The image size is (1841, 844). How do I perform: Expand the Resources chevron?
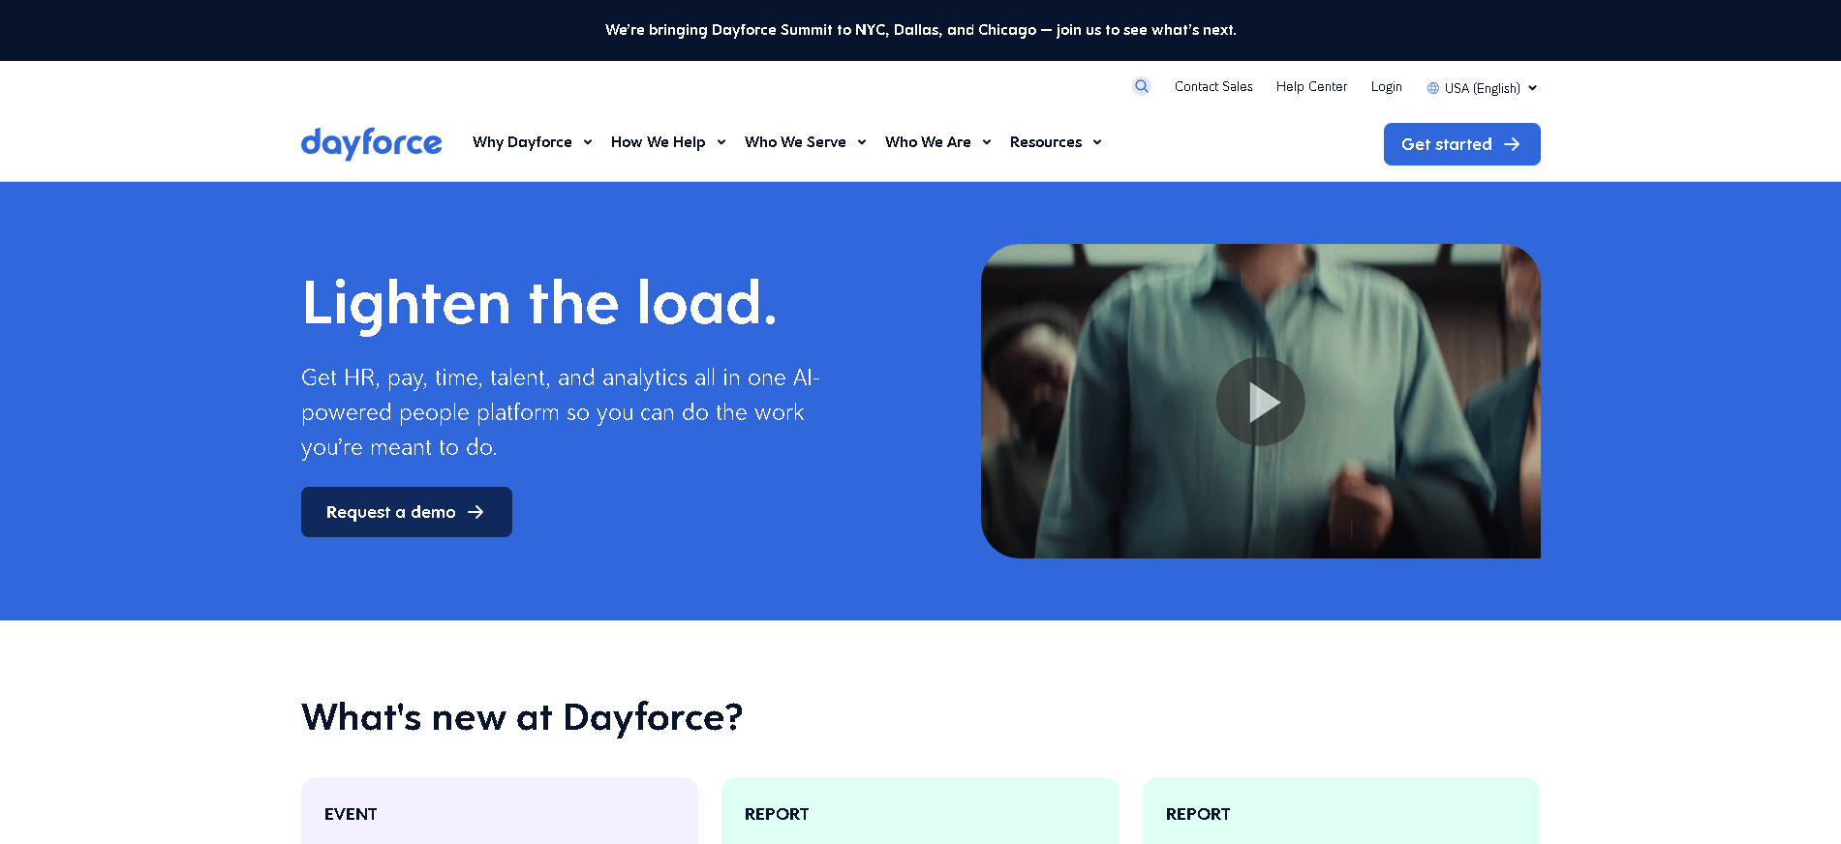click(1097, 142)
